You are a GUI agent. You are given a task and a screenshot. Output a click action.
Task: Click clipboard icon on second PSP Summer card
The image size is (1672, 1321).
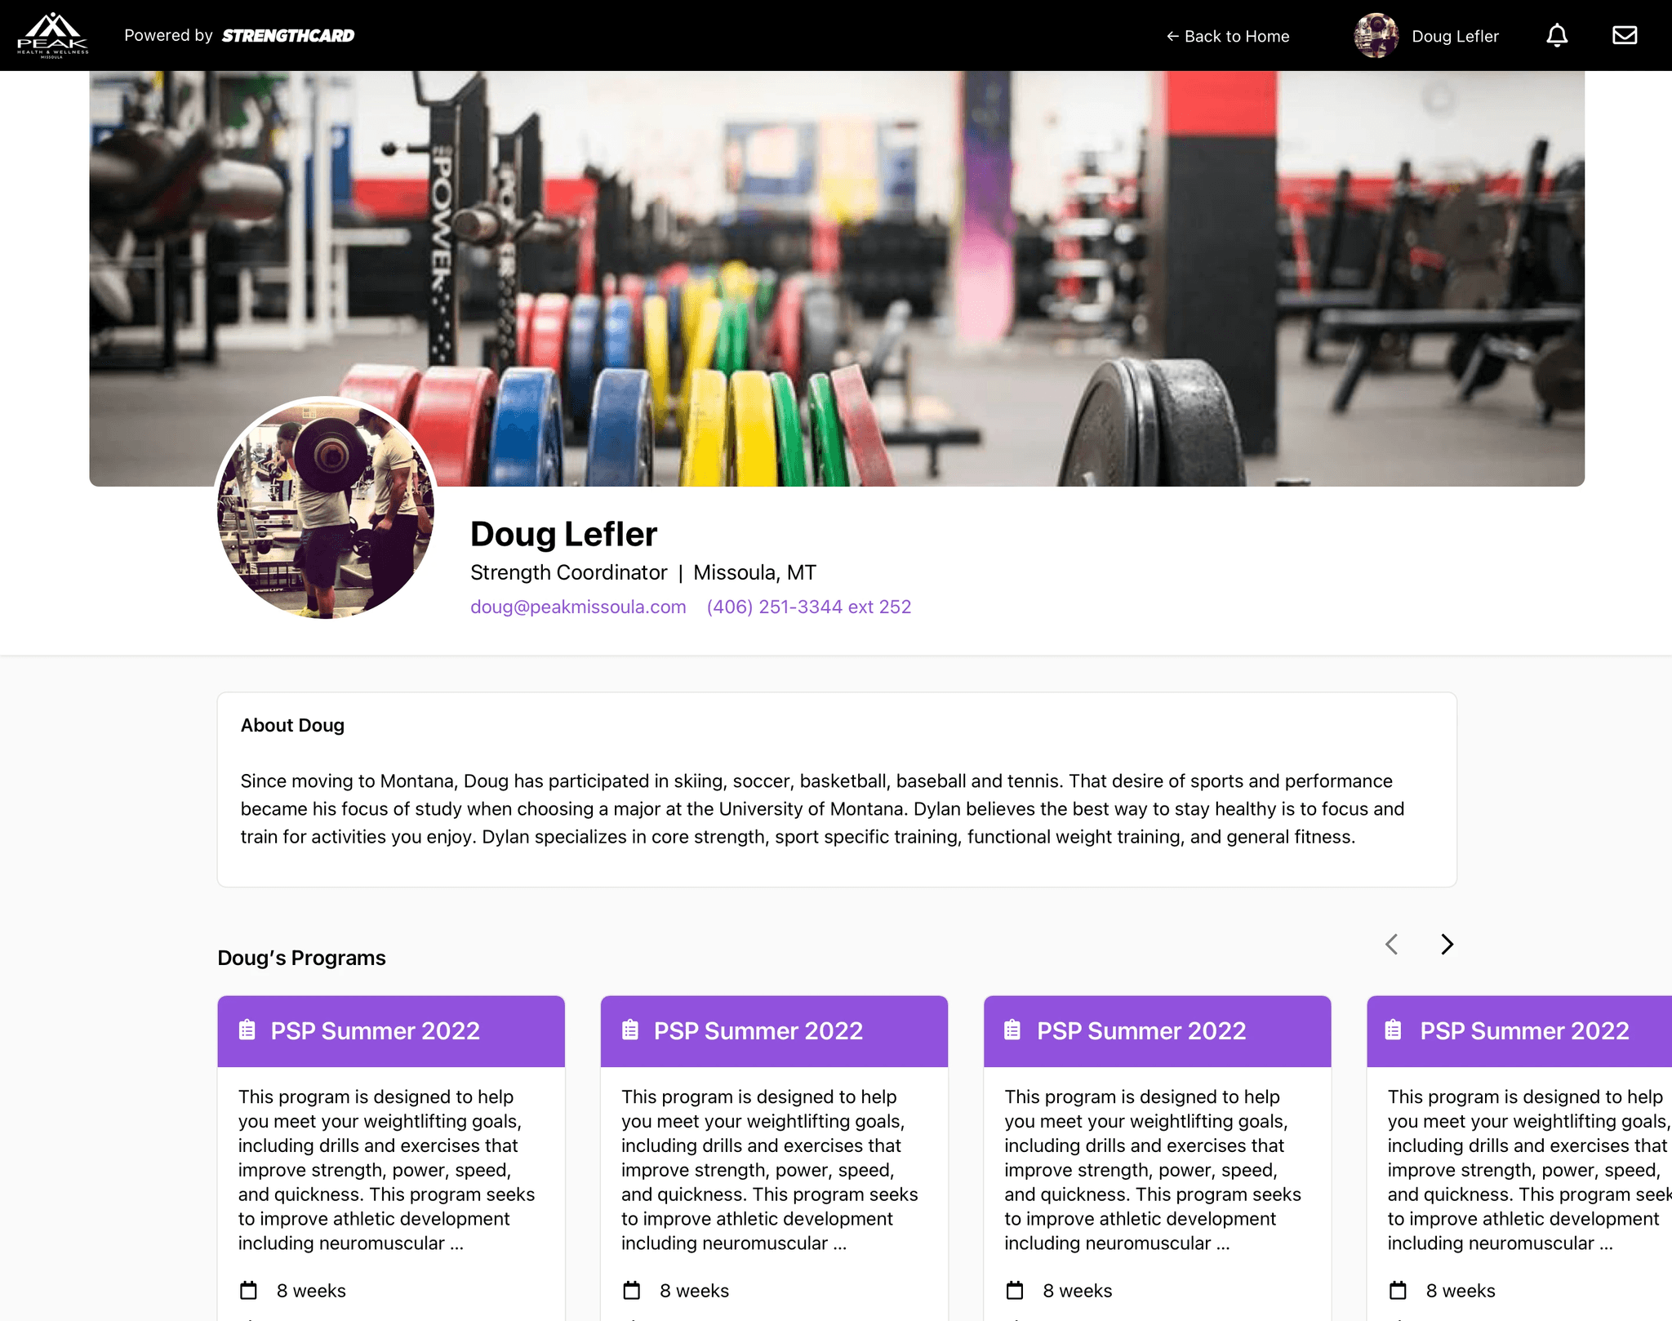(630, 1030)
